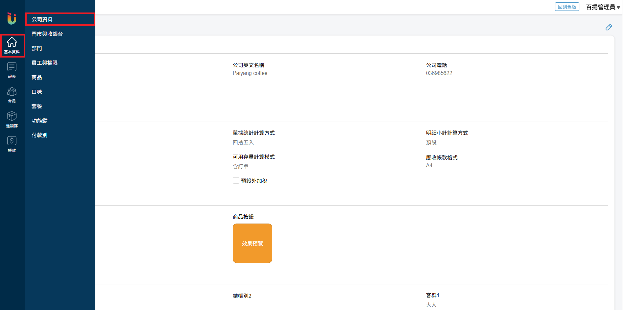Screen dimensions: 623x310
Task: Open 商品 in the submenu
Action: point(37,77)
